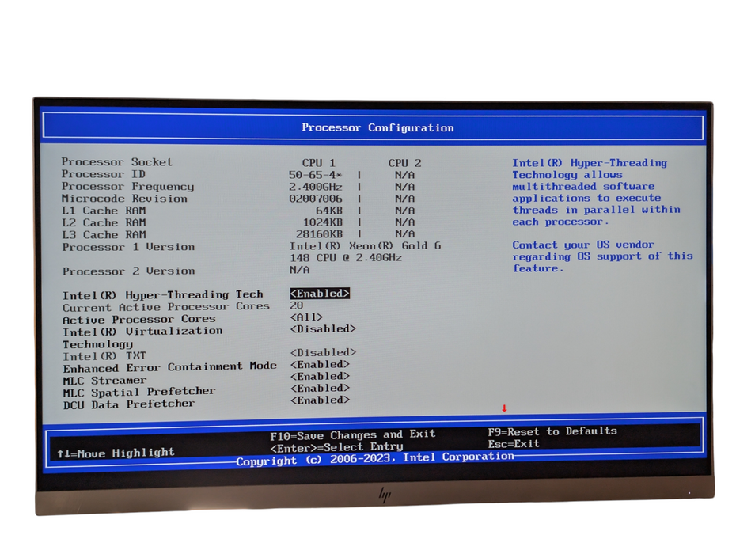Click the L3 Cache RAM value 28160KB
736x554 pixels.
[x=319, y=233]
